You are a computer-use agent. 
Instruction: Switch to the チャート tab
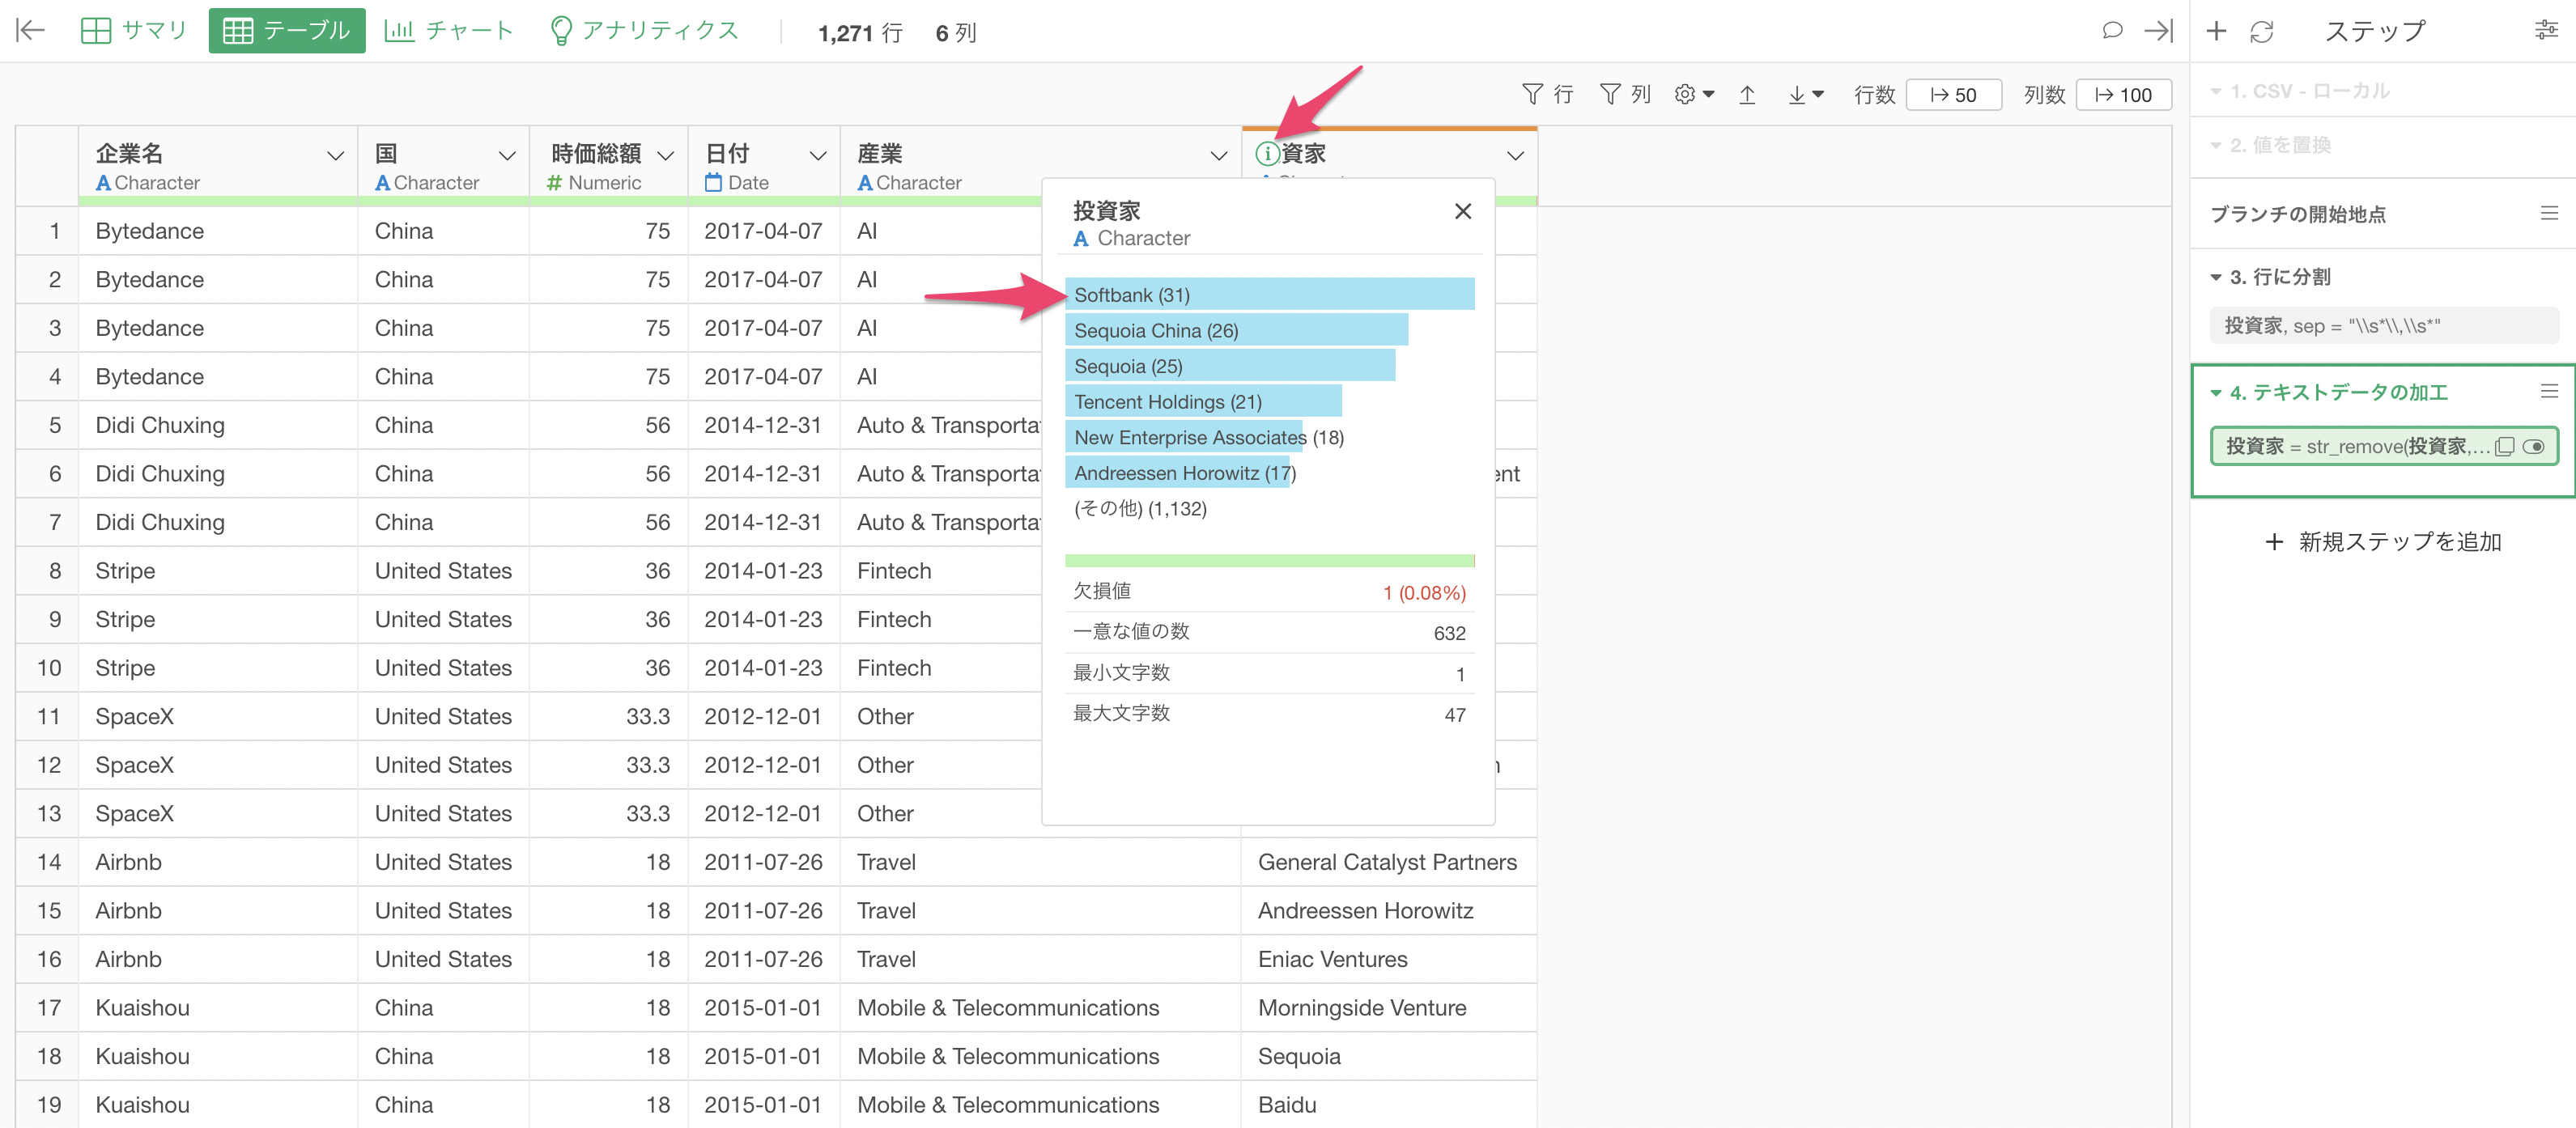pyautogui.click(x=449, y=31)
